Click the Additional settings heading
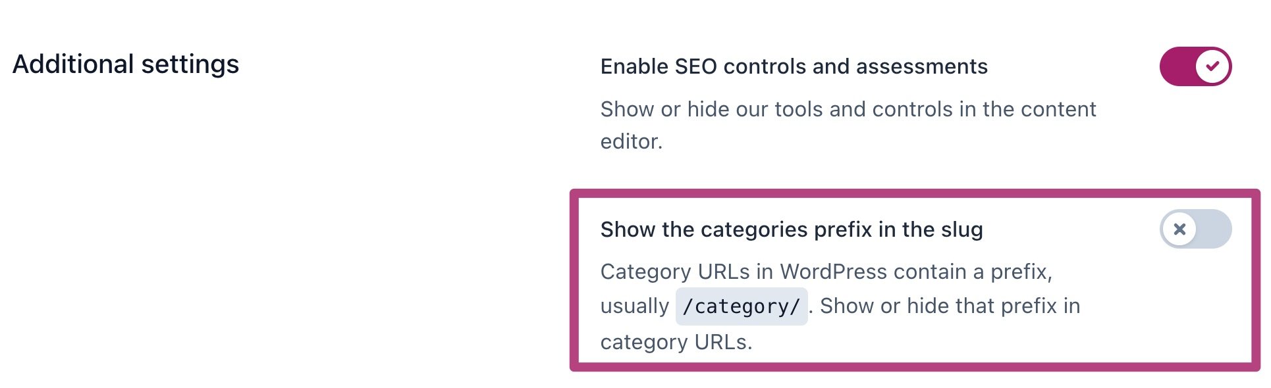 pos(126,64)
